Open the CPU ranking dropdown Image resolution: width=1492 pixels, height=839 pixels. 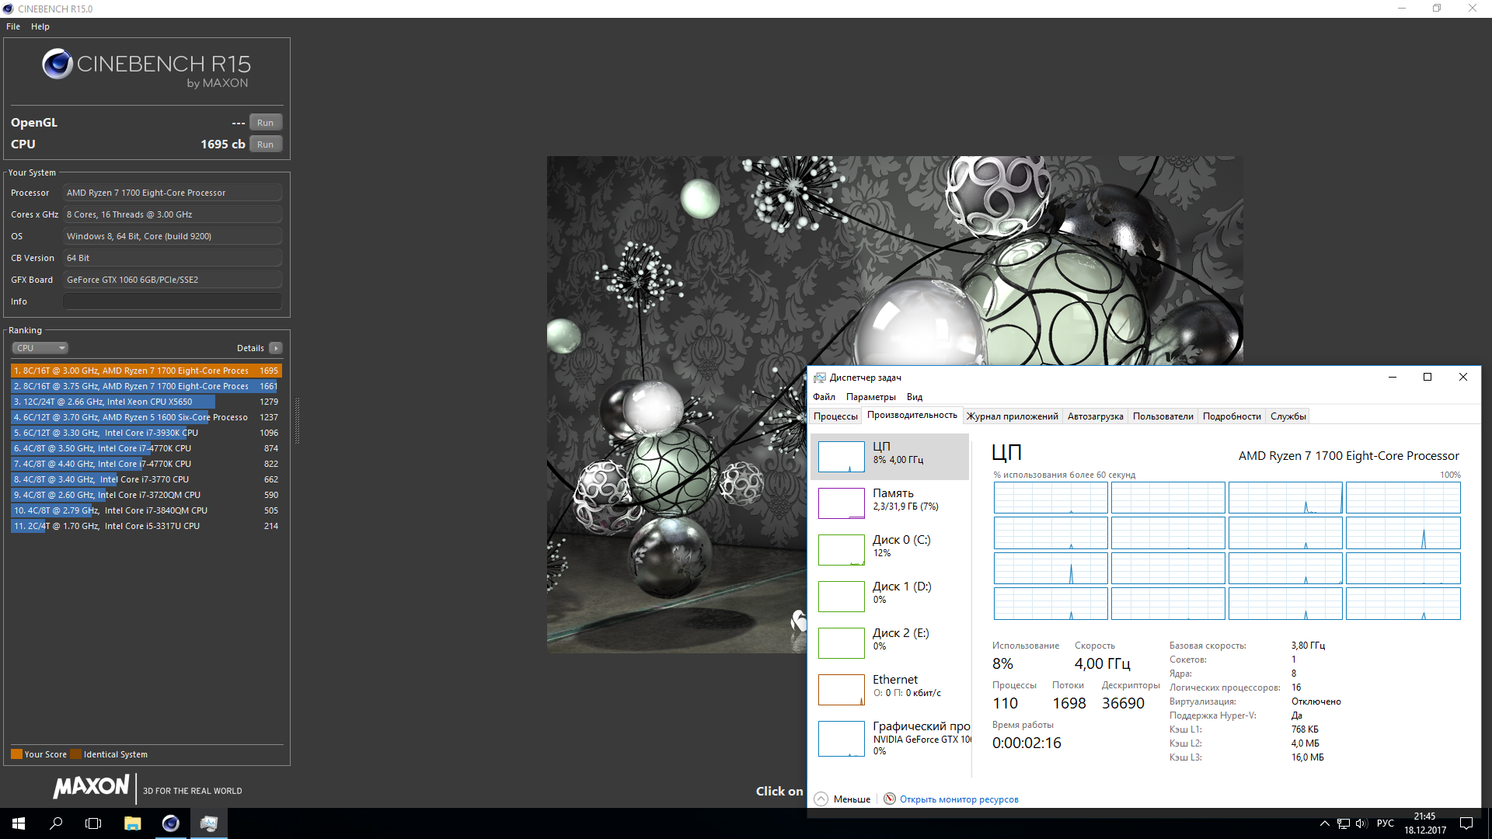[x=40, y=348]
